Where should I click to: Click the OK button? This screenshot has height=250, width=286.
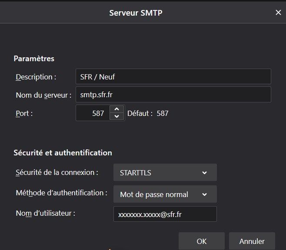click(x=201, y=241)
